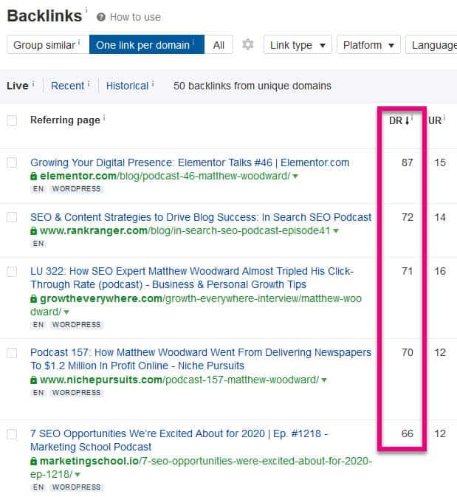Open Growing Your Digital Presence Elementor link
457x497 pixels.
[x=190, y=162]
